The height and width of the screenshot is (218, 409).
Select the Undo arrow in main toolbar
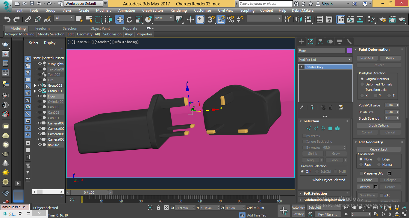7,19
